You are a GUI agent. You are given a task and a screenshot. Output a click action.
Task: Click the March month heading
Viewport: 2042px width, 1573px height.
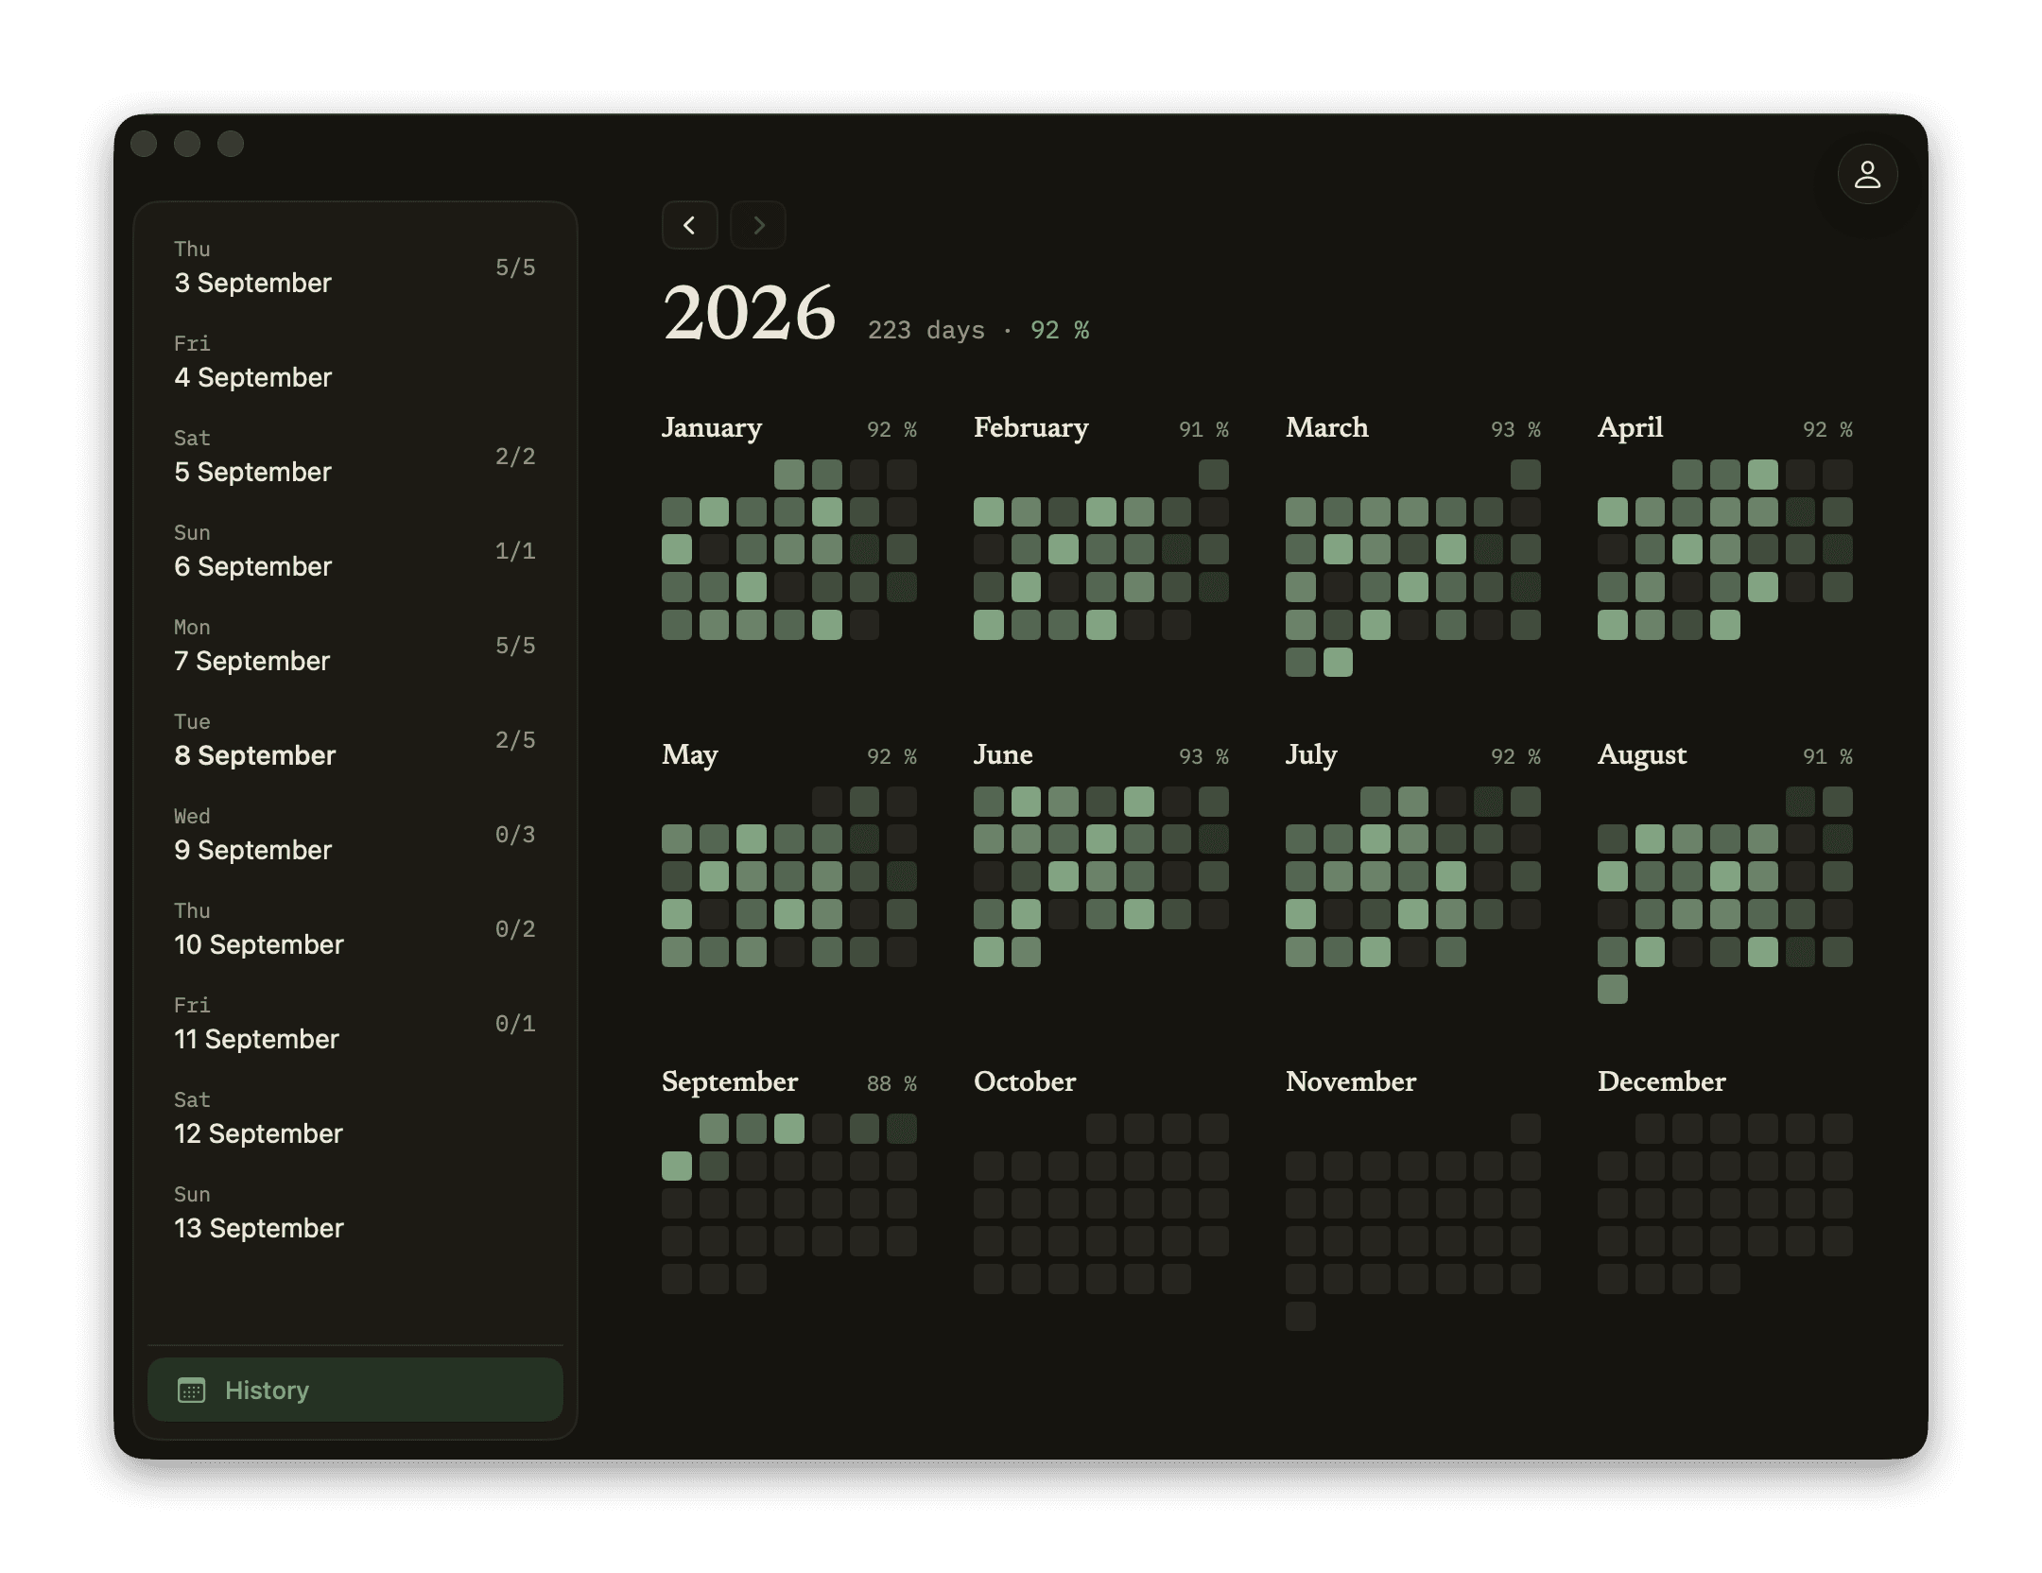(x=1327, y=427)
